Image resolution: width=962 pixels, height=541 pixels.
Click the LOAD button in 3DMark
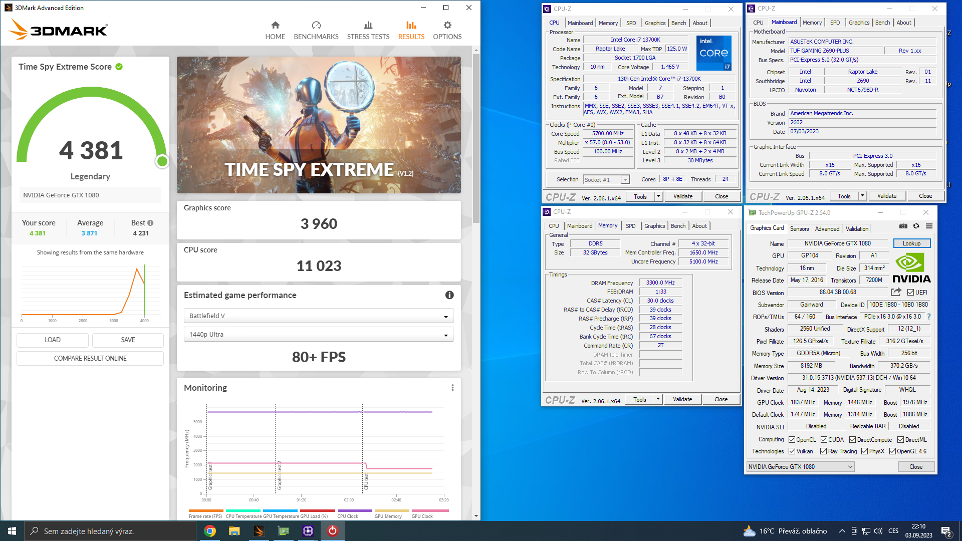pyautogui.click(x=53, y=340)
